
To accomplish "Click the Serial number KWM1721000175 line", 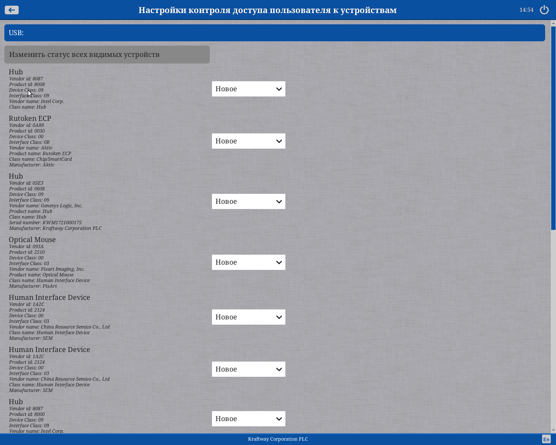I will 45,222.
